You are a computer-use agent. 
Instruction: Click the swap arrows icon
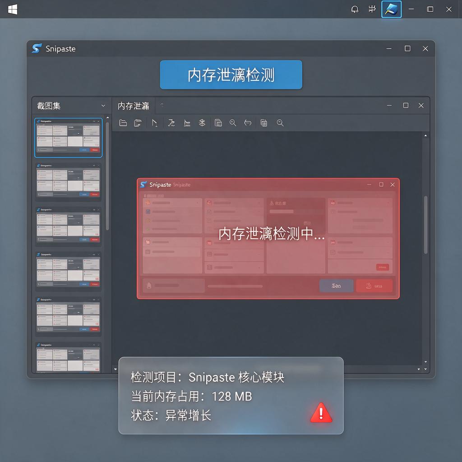pos(248,123)
